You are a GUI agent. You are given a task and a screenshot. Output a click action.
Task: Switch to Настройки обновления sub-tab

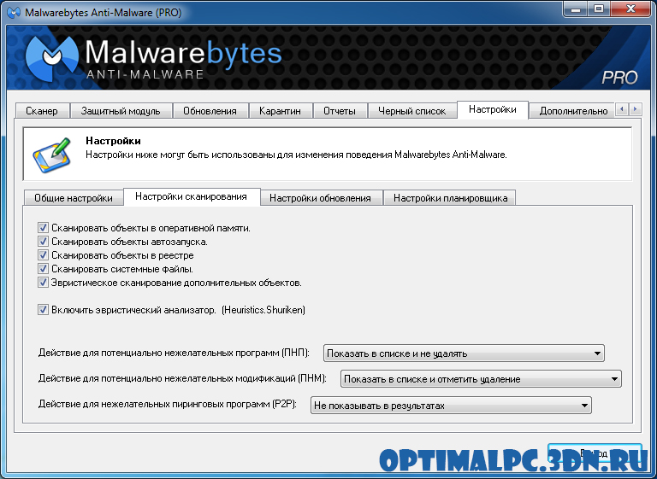tap(320, 198)
